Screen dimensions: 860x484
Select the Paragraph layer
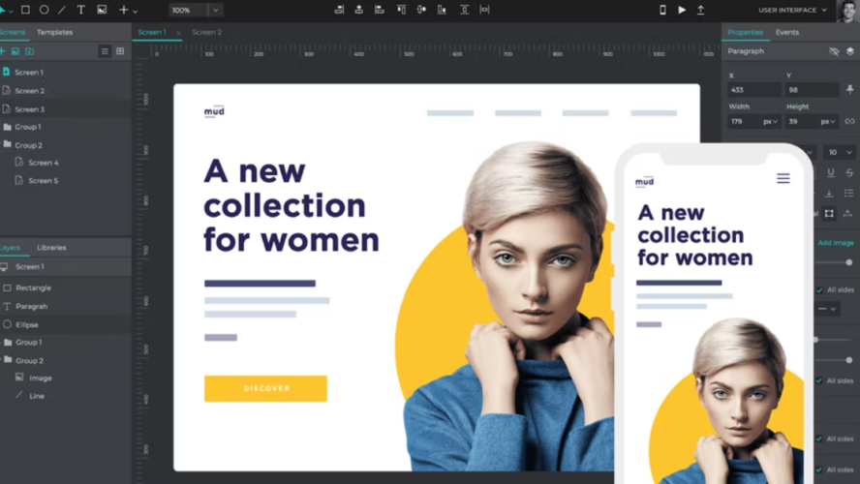[31, 307]
